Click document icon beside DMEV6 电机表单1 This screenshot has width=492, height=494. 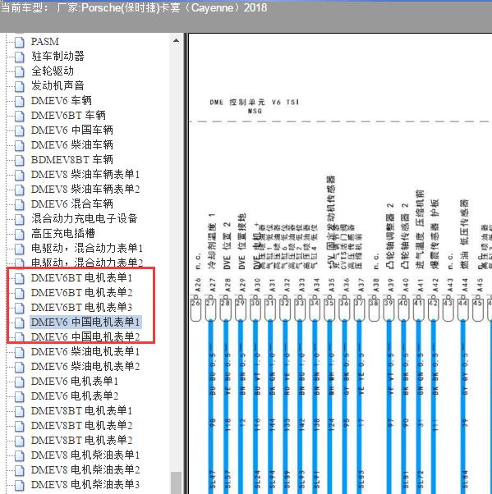point(19,382)
